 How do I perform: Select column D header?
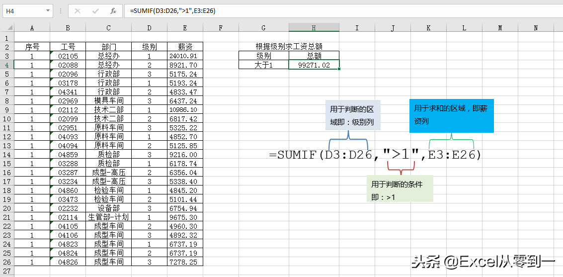[150, 28]
